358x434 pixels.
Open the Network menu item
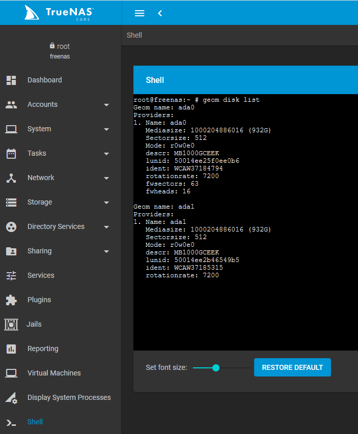tap(41, 178)
